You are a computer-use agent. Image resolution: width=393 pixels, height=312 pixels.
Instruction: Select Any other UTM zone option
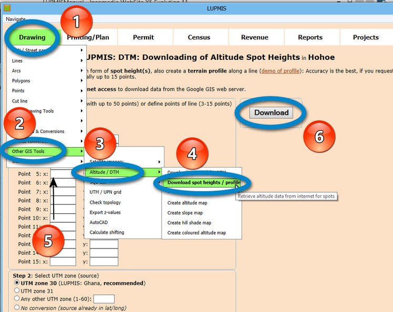tap(17, 298)
